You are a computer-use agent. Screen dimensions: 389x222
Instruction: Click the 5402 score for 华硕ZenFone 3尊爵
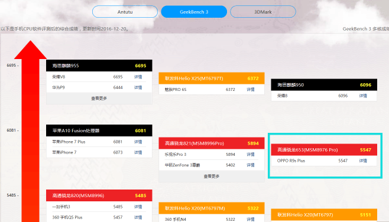click(x=231, y=165)
